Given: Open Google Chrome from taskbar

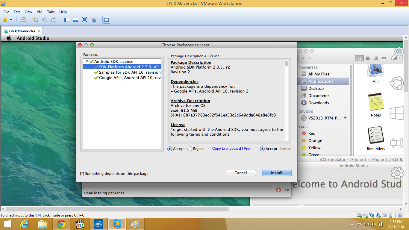Looking at the screenshot, I should tap(61, 224).
